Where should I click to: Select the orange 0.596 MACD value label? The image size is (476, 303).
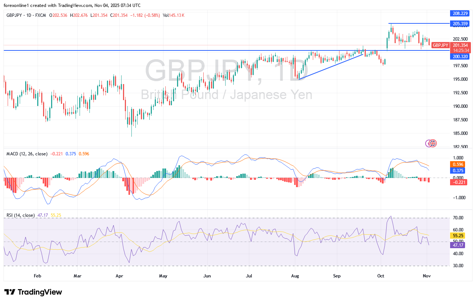(x=458, y=165)
